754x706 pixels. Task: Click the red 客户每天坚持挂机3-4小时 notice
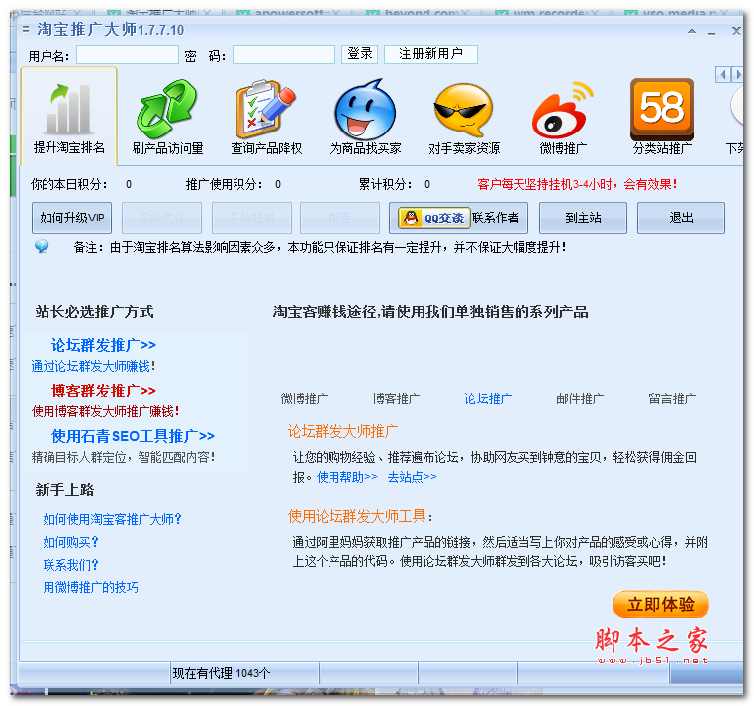coord(577,184)
